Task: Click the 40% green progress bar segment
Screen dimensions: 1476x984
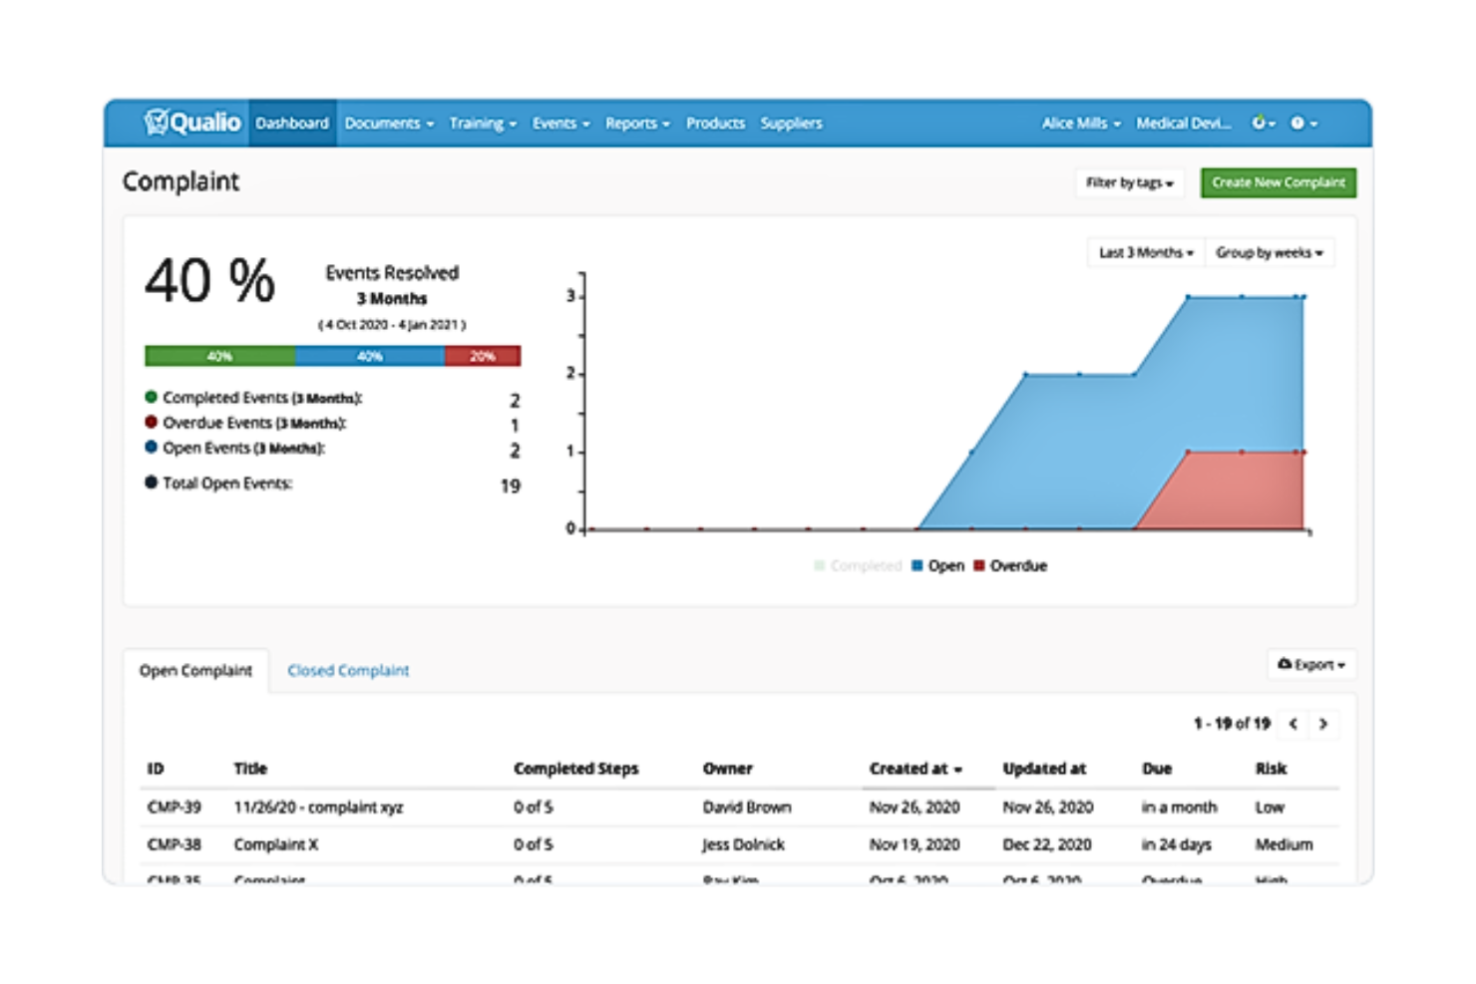Action: [219, 355]
